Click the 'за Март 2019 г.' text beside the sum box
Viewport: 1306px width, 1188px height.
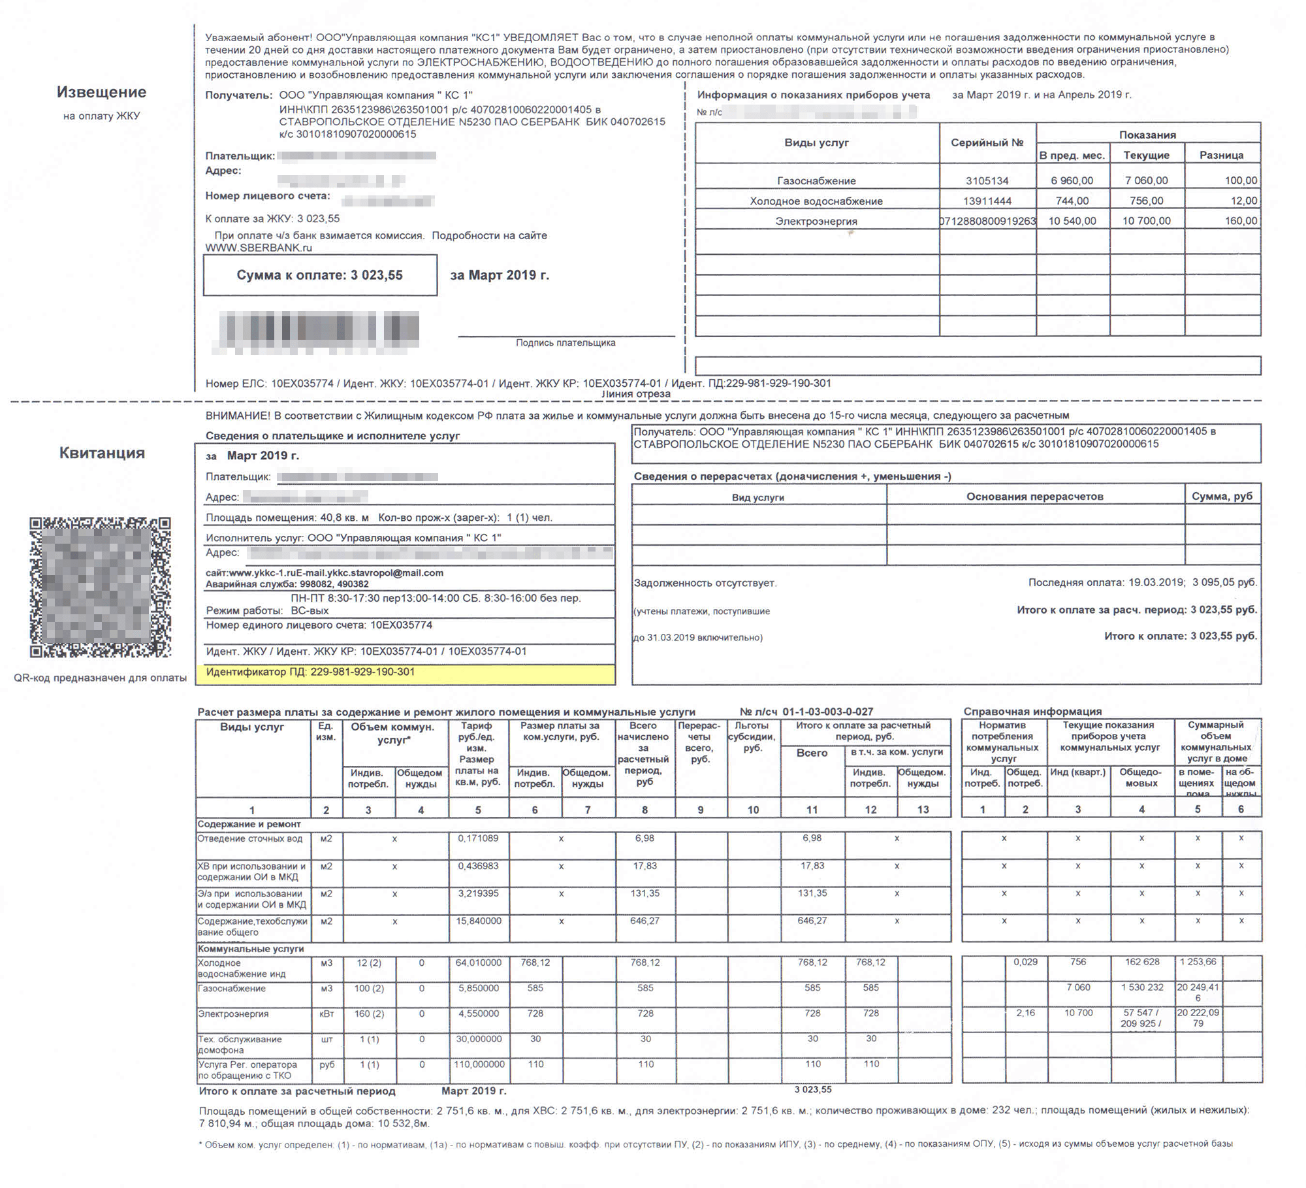(500, 275)
